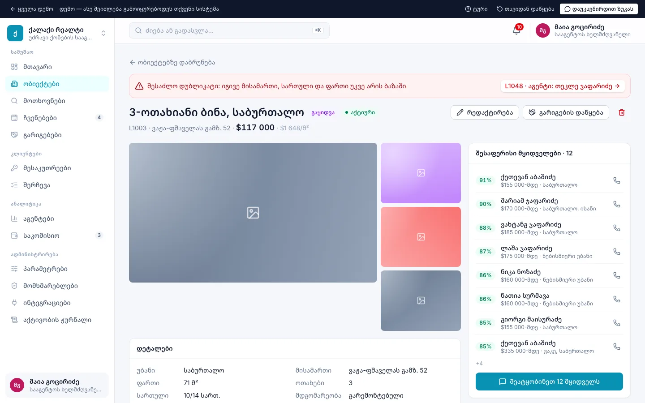The height and width of the screenshot is (403, 645).
Task: Click რედაქტირება button
Action: pos(485,112)
